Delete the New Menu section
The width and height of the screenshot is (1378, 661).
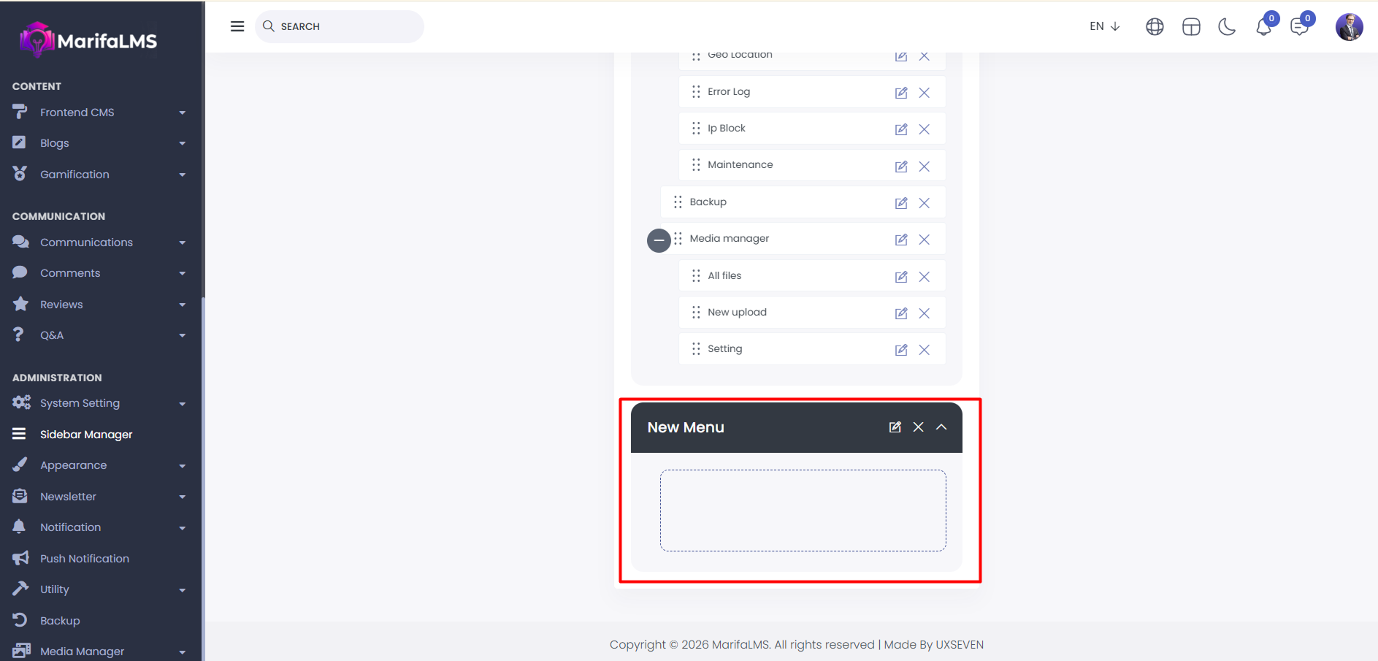click(x=918, y=427)
